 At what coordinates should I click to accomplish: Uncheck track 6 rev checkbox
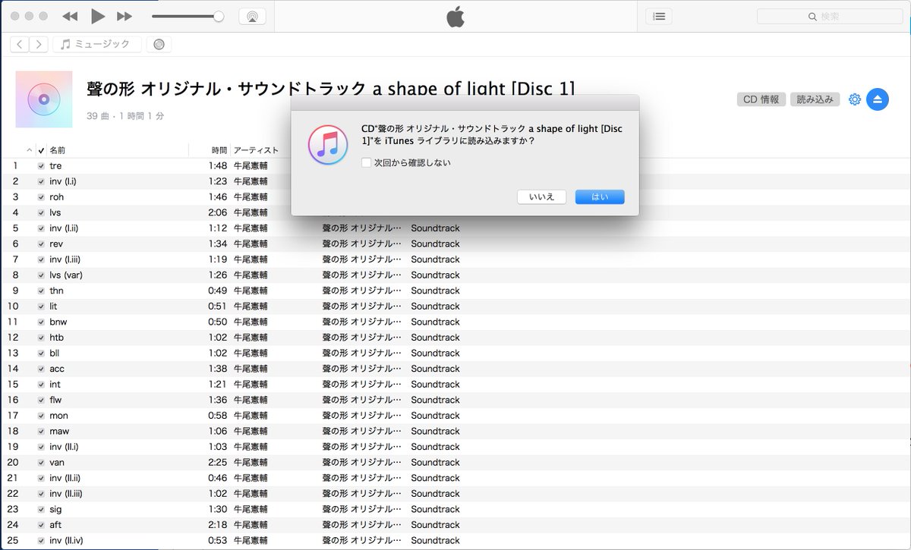[41, 244]
